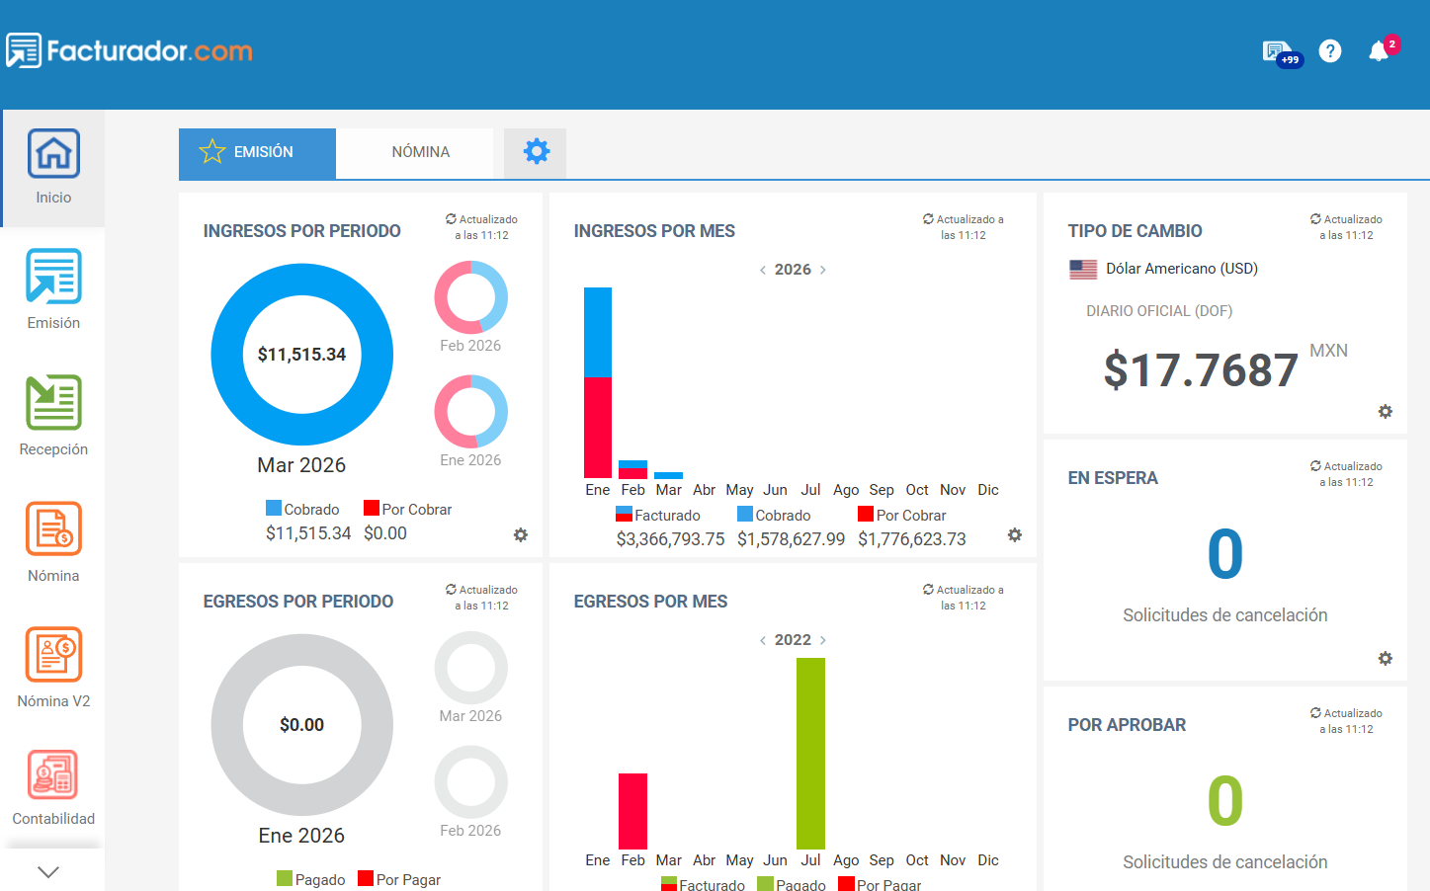Toggle Facturado legend in Ingresos por Mes
This screenshot has height=891, width=1430.
click(x=658, y=516)
